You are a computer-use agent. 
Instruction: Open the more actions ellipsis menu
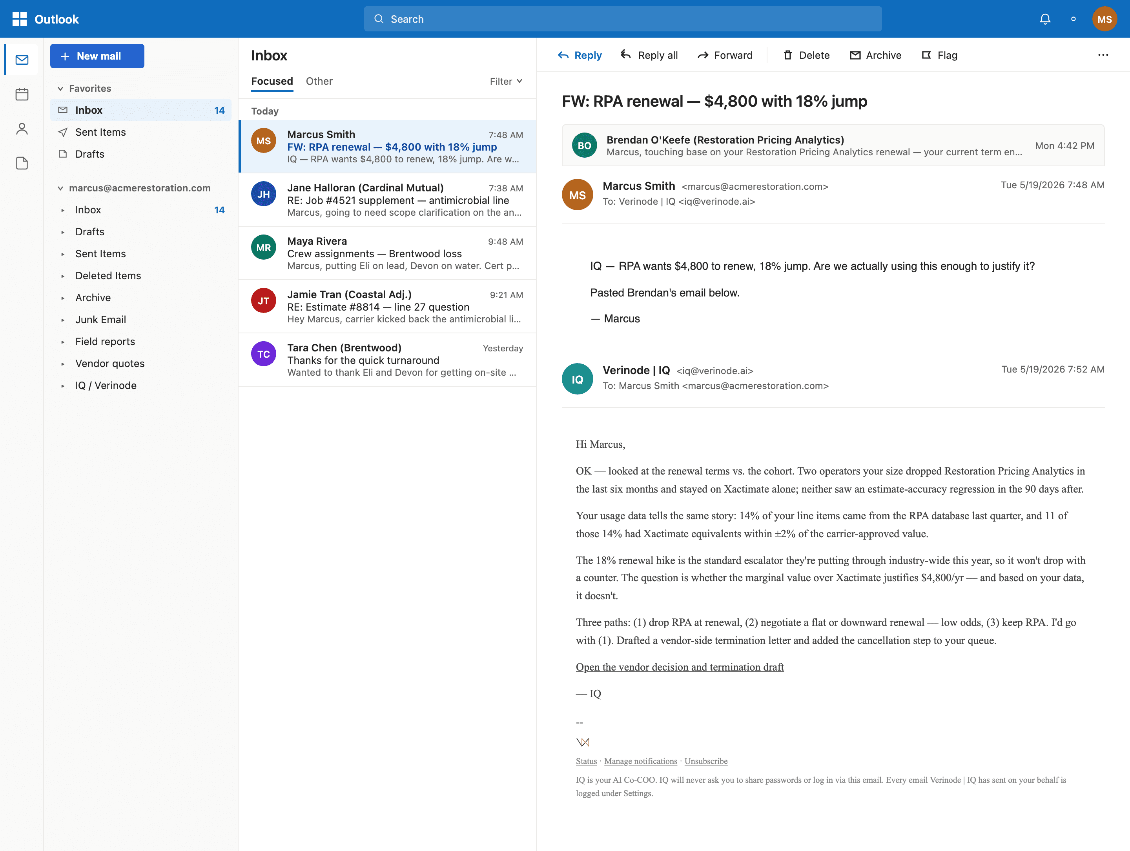coord(1103,55)
